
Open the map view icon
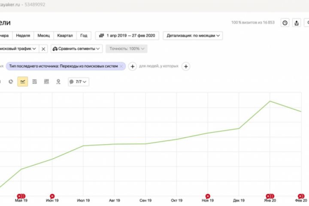[58, 82]
